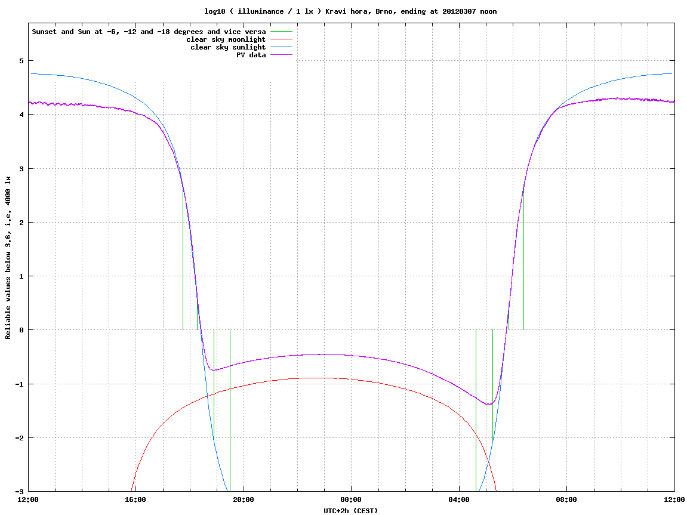687x515 pixels.
Task: Click the y-axis tick label -1
Action: [19, 384]
